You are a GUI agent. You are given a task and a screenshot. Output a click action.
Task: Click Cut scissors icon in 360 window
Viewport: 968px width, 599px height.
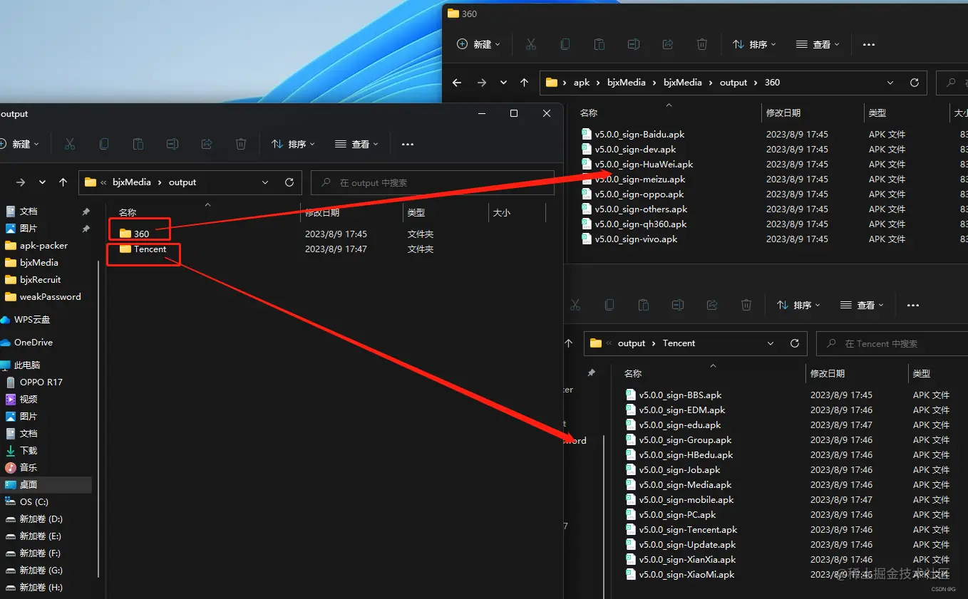point(531,44)
